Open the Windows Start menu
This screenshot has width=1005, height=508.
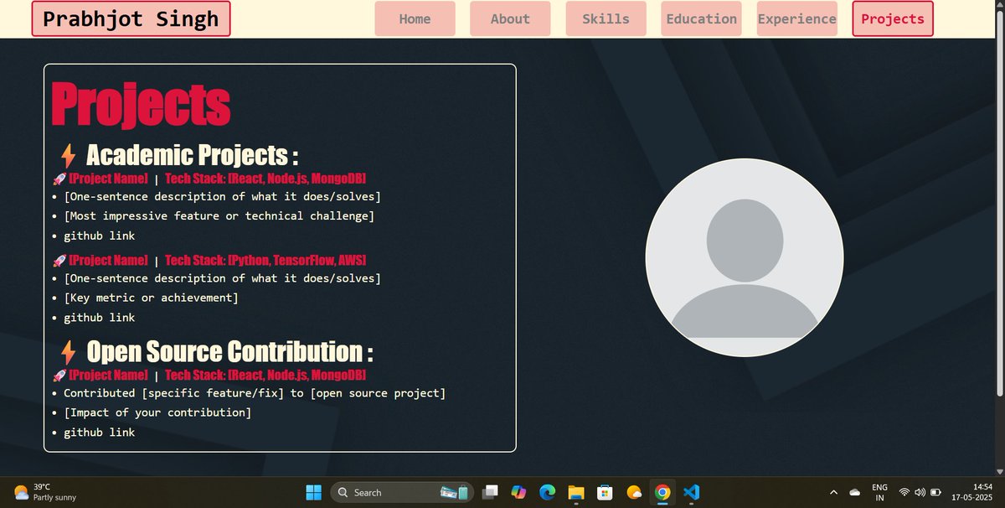click(x=313, y=492)
